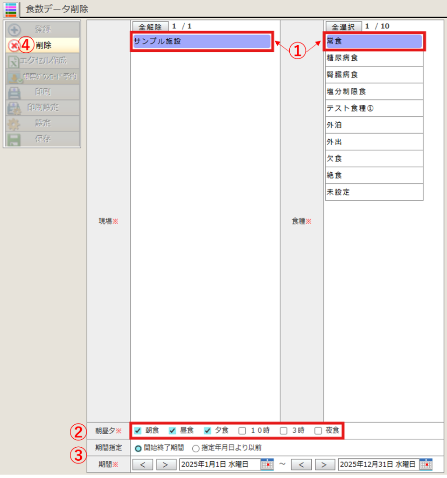Click 全選択 button above meal types
The height and width of the screenshot is (478, 447).
click(343, 27)
